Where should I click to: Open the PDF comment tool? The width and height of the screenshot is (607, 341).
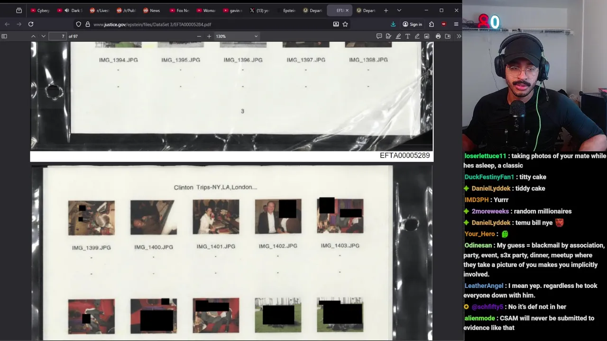pos(379,36)
